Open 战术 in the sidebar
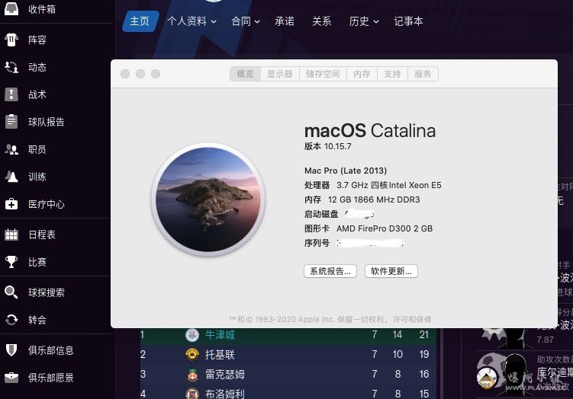Screen dimensions: 573x399 click(37, 94)
